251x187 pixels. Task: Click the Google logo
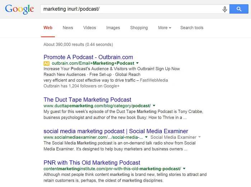coord(19,9)
